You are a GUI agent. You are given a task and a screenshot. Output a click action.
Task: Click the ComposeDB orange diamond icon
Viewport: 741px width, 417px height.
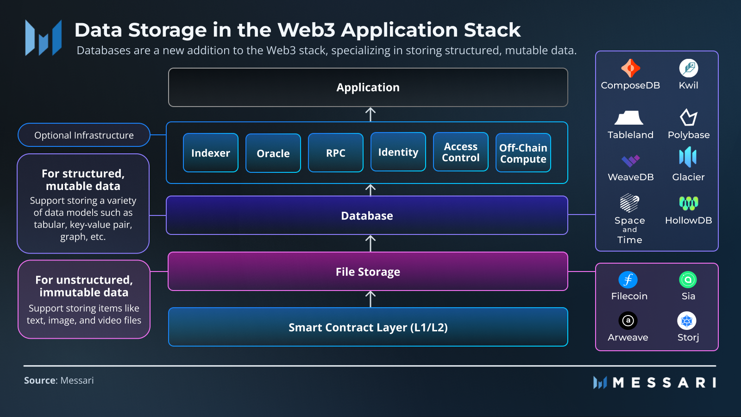pyautogui.click(x=630, y=69)
